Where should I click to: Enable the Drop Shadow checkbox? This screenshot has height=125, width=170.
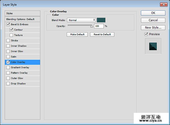[8, 84]
